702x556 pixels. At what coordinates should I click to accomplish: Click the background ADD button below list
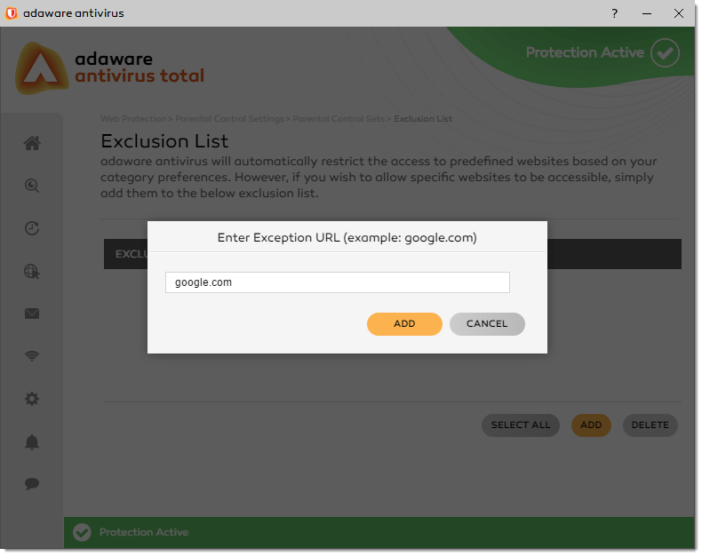(x=591, y=425)
